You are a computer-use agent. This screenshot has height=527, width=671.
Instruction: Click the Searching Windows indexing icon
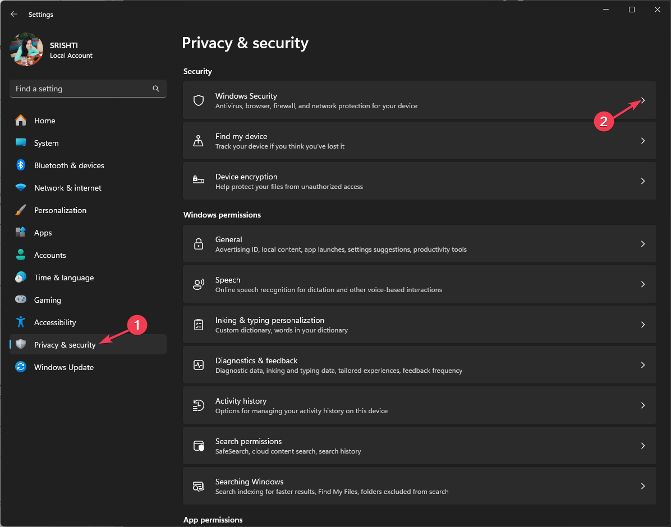click(x=198, y=486)
